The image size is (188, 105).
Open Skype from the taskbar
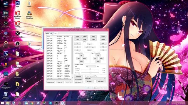click(x=50, y=103)
